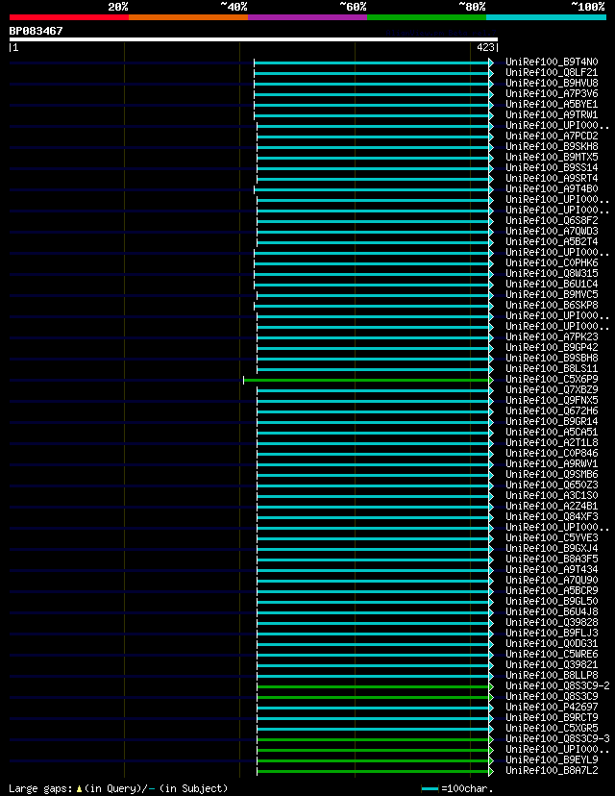
Task: Select hit UniRef100_A5CA51
Action: [x=552, y=432]
